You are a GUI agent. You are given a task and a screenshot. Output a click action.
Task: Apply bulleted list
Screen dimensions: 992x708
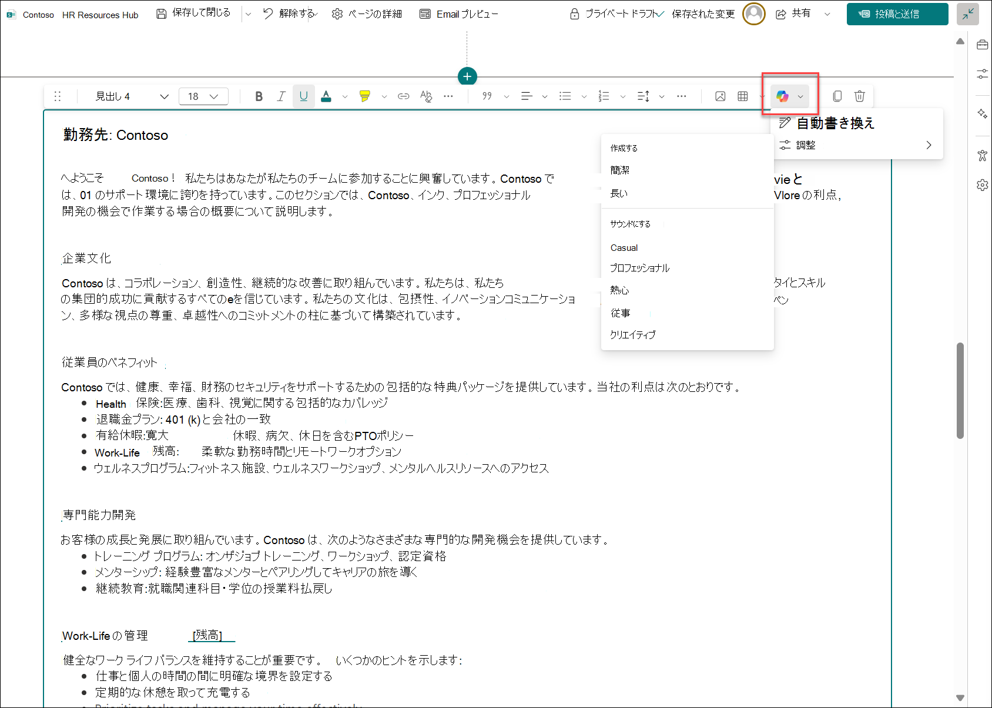(x=565, y=96)
